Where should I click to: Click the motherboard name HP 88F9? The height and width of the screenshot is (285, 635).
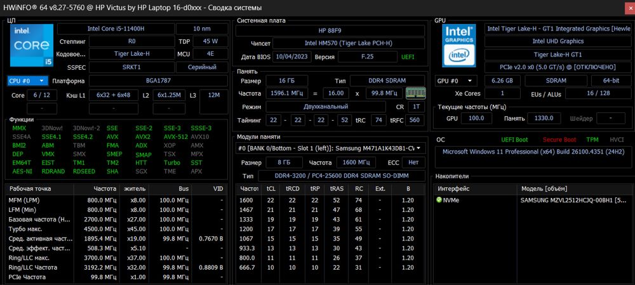pos(330,30)
